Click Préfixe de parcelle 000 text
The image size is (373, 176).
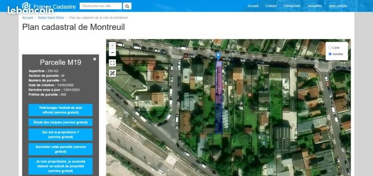pos(48,95)
